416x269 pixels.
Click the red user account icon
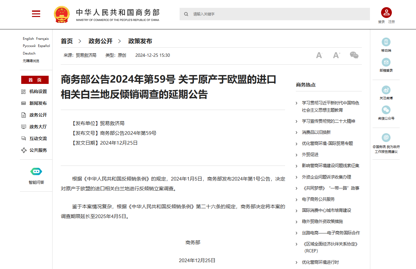386,13
